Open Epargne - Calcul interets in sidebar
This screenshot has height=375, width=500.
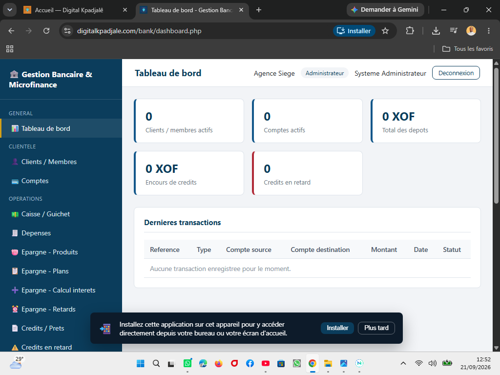pyautogui.click(x=61, y=290)
